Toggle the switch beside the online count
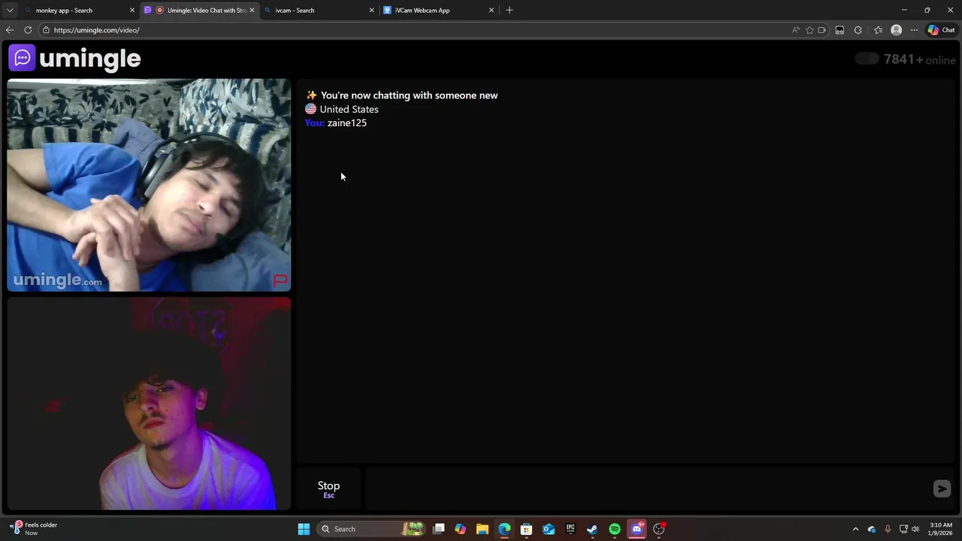The width and height of the screenshot is (962, 541). point(867,59)
